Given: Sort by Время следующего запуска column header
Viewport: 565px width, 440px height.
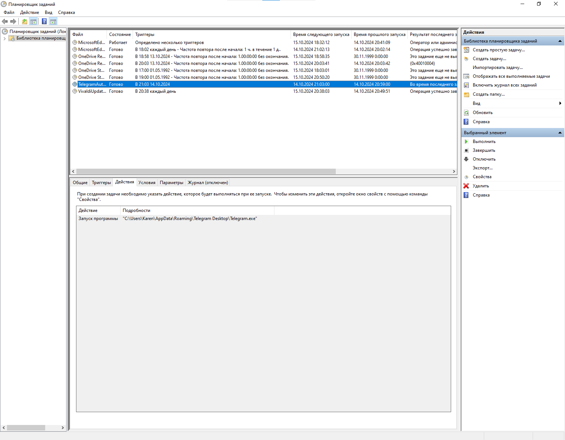Looking at the screenshot, I should point(321,34).
